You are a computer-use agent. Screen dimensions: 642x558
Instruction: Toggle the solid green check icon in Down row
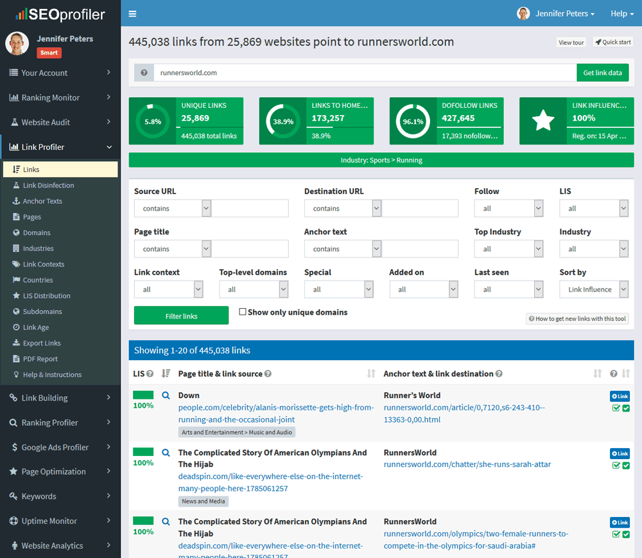tap(626, 408)
